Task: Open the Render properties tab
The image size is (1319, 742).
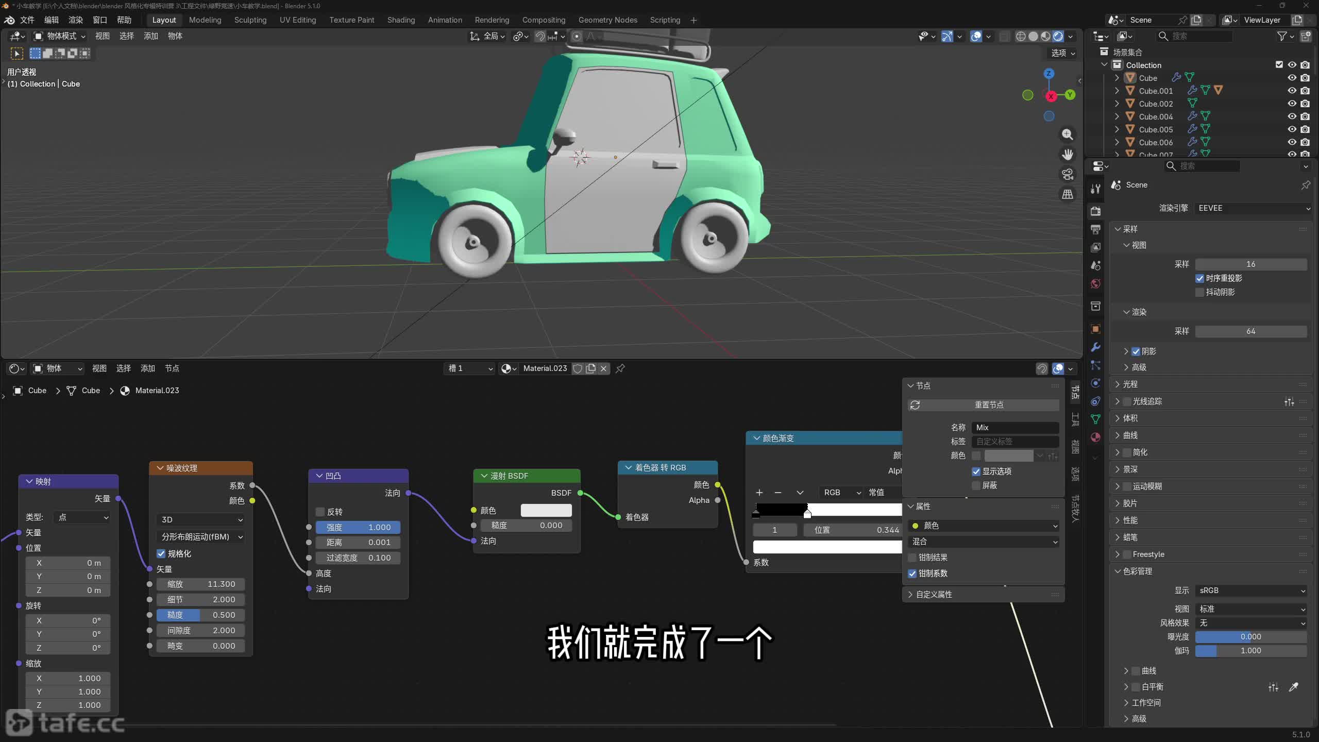Action: pyautogui.click(x=1096, y=211)
